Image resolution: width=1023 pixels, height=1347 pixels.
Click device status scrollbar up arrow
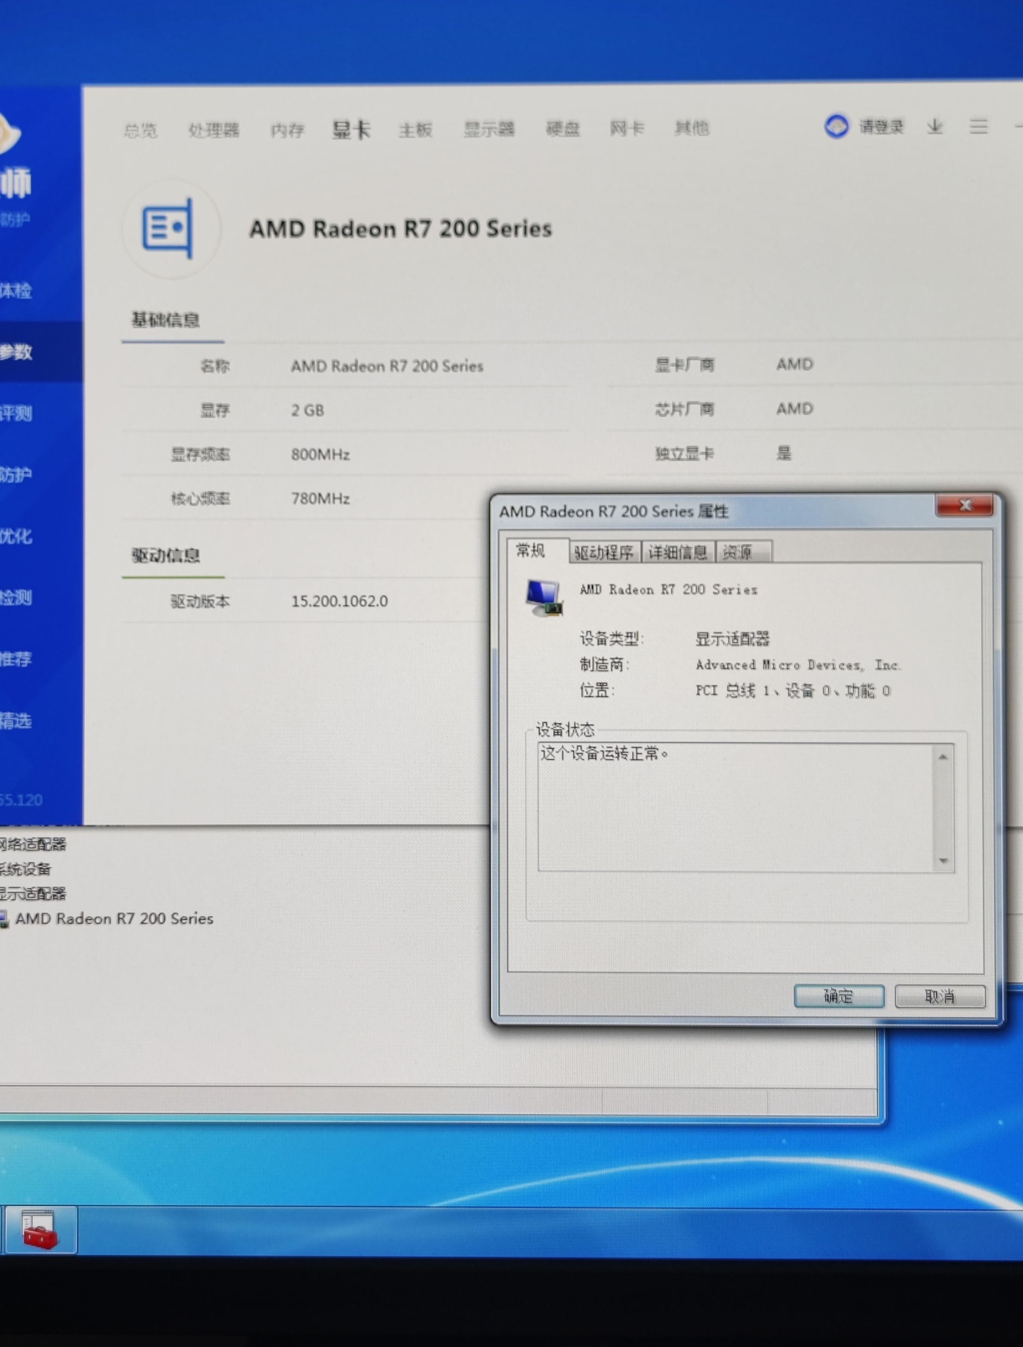(943, 757)
